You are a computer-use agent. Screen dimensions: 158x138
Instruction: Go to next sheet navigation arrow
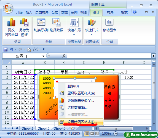(x=13, y=128)
